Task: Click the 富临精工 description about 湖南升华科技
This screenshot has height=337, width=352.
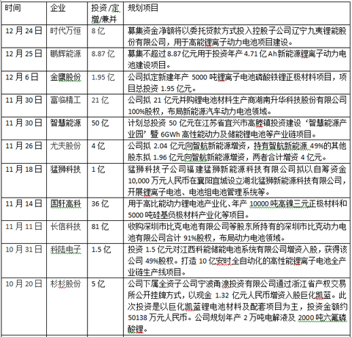Action: 237,106
